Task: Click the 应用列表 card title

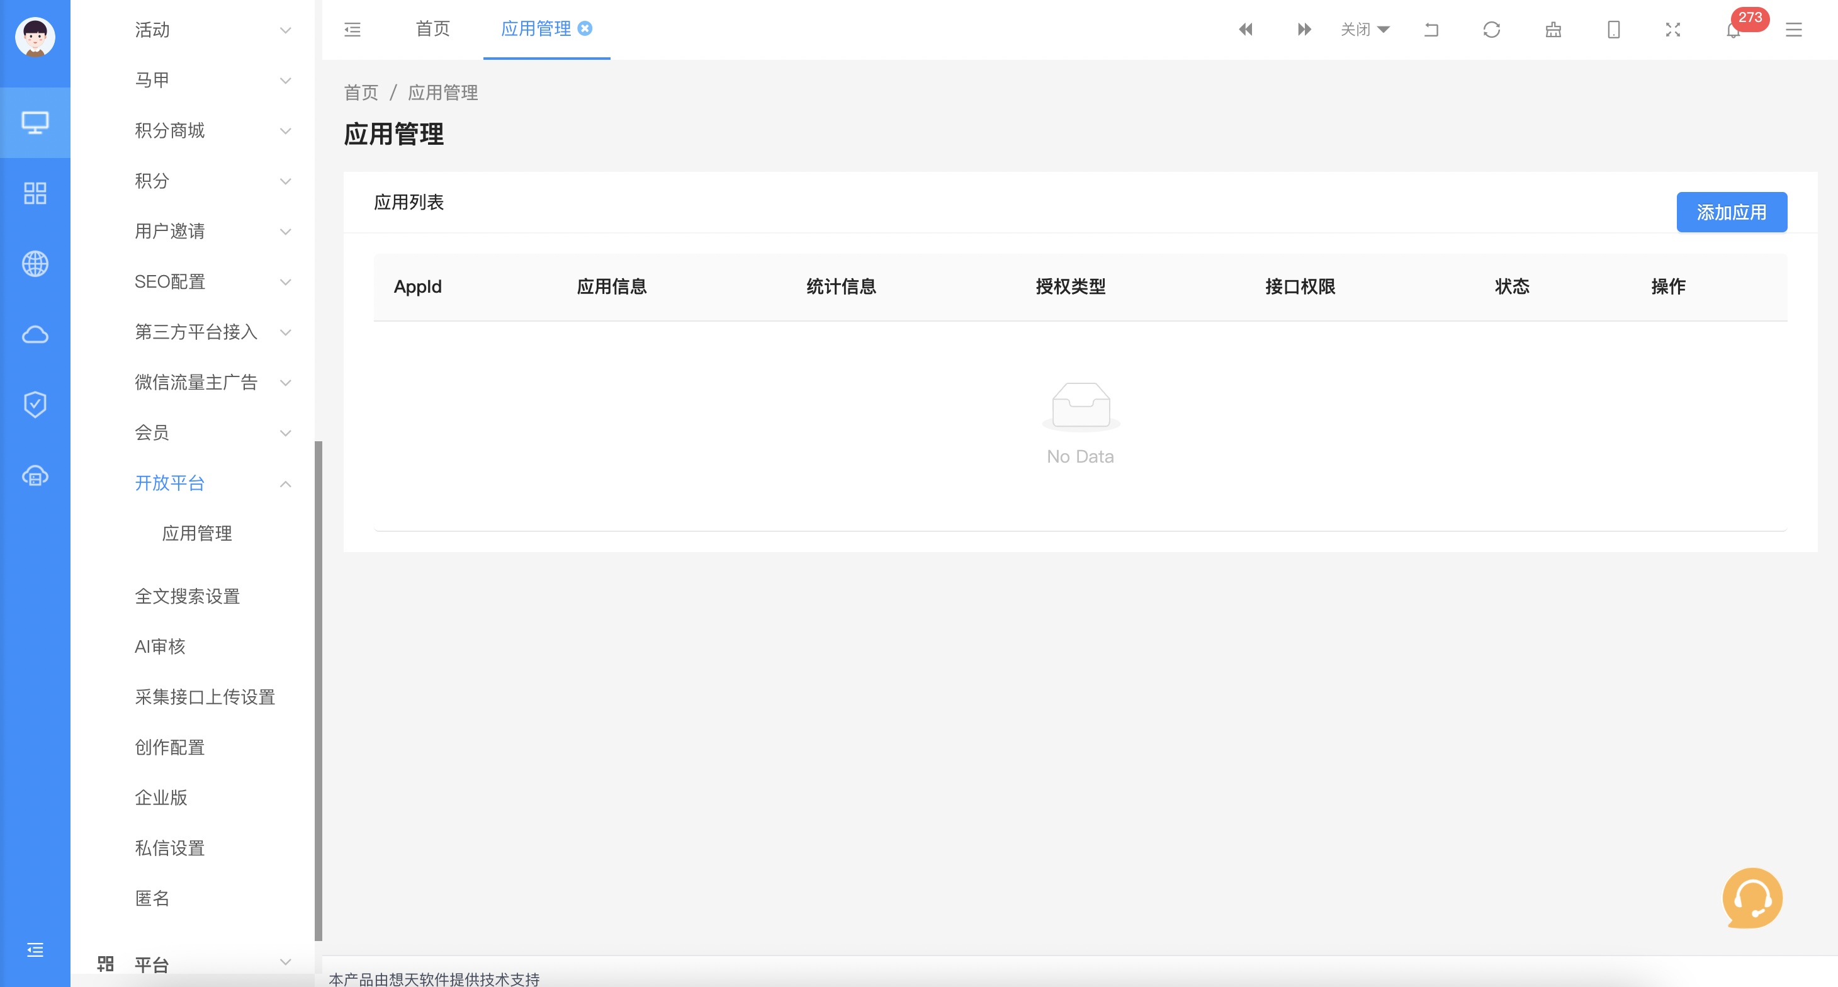Action: pos(409,203)
